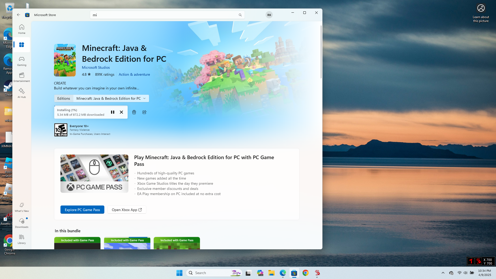Open the Gaming section in sidebar
Screen dimensions: 496x279
coord(22,61)
